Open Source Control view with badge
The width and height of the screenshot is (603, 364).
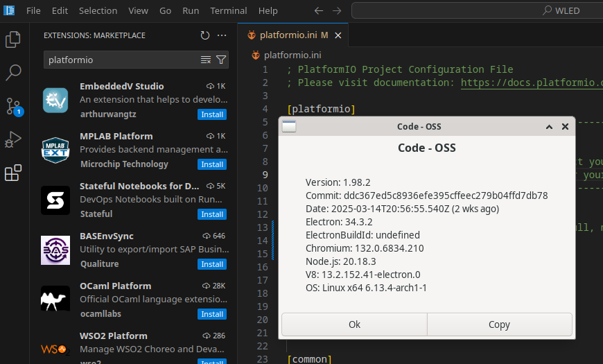(15, 107)
